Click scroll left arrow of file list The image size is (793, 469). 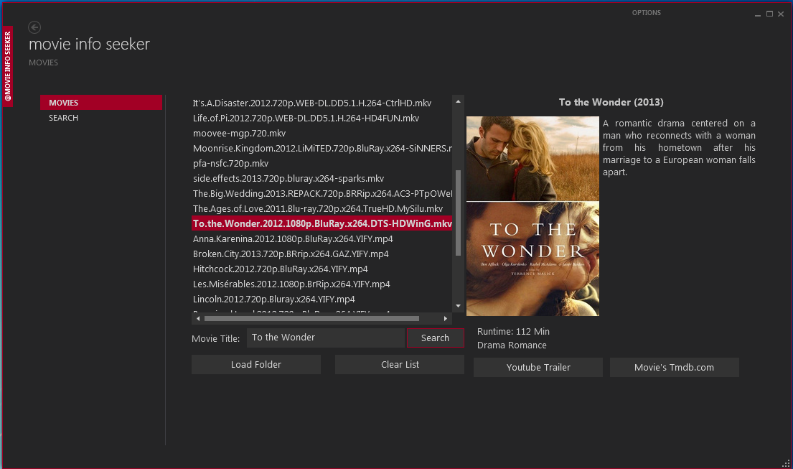(x=198, y=319)
